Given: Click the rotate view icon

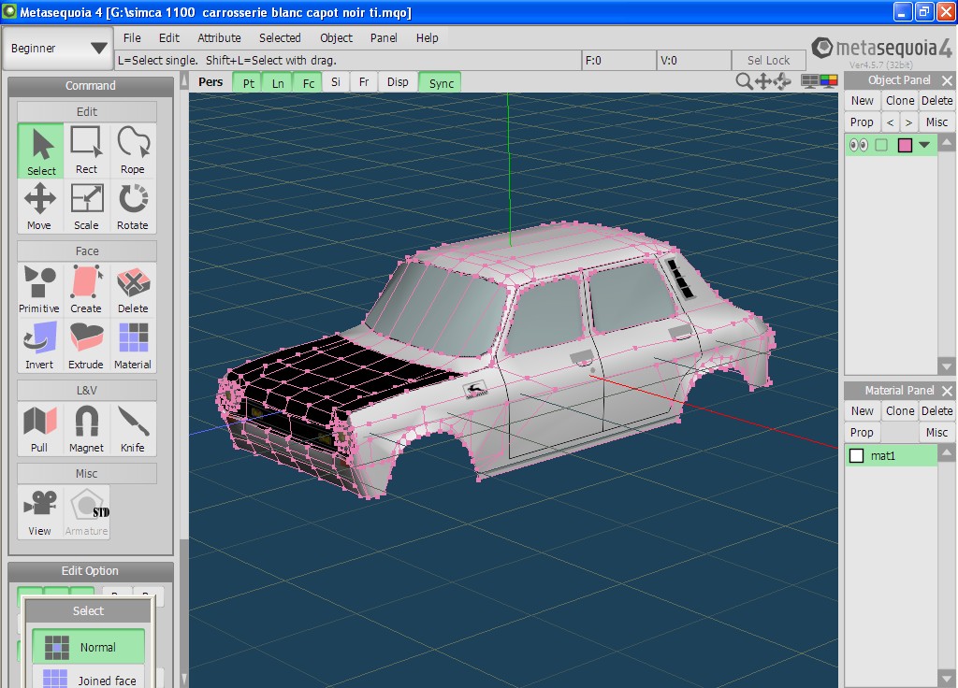Looking at the screenshot, I should 783,81.
